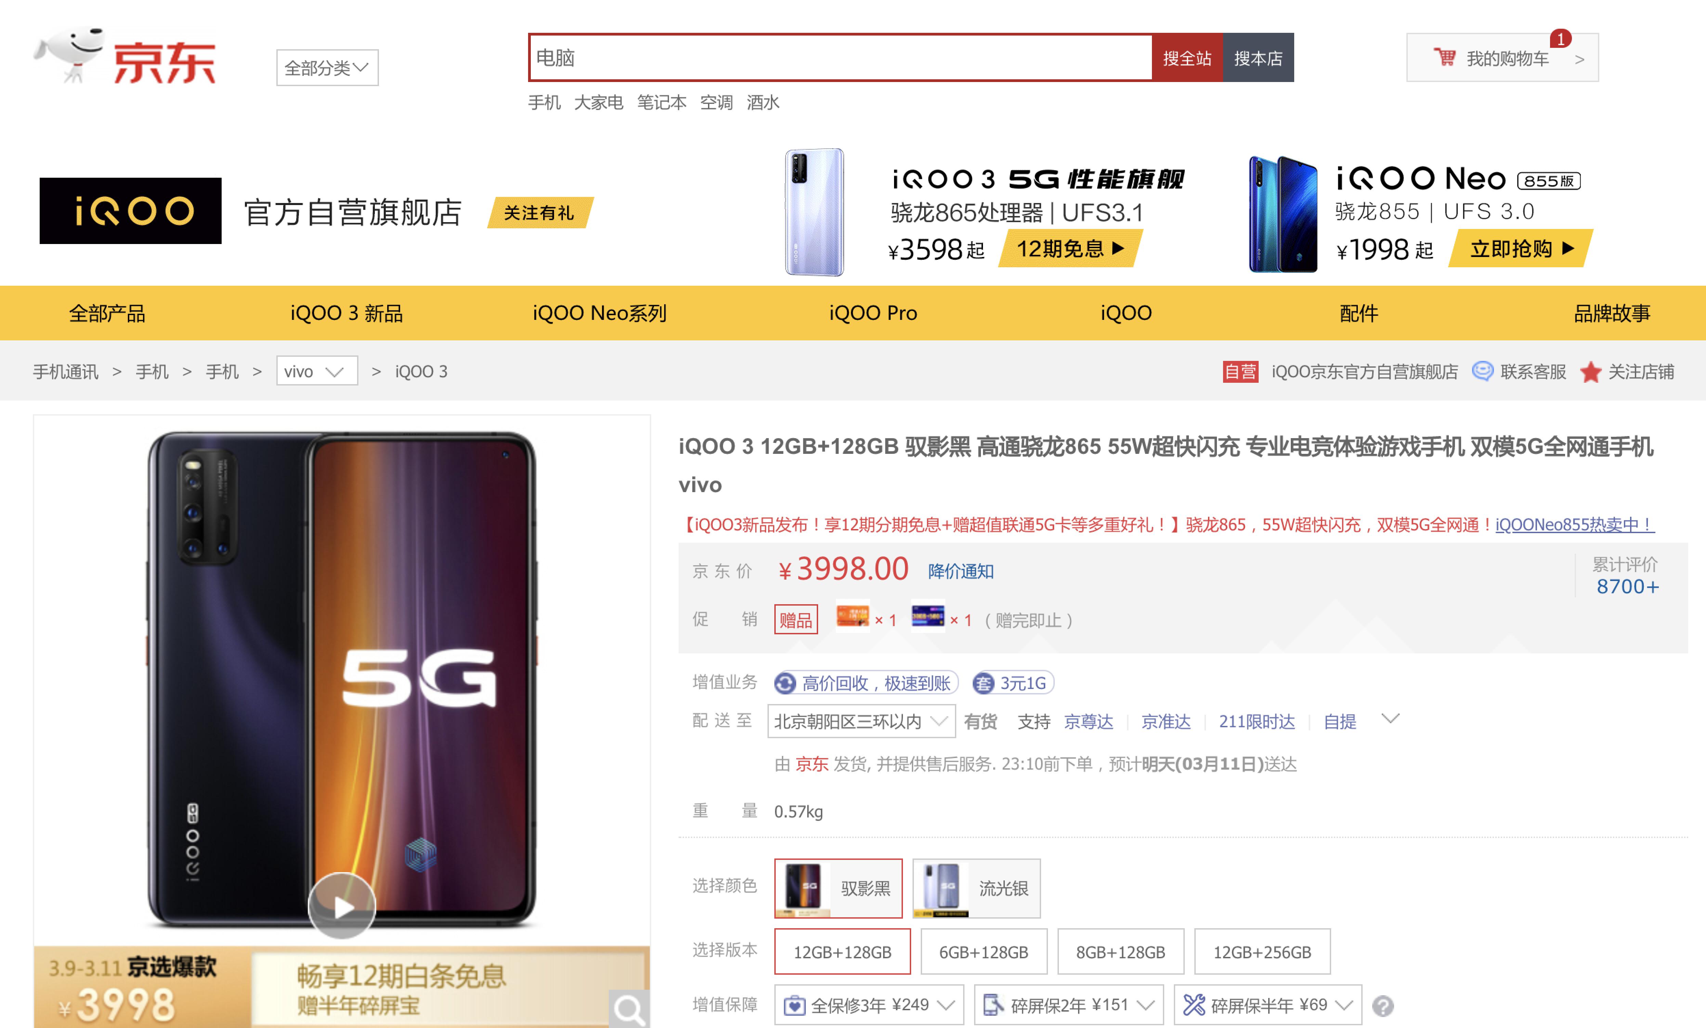This screenshot has width=1706, height=1028.
Task: Click the 酒水 hot search keyword
Action: (763, 103)
